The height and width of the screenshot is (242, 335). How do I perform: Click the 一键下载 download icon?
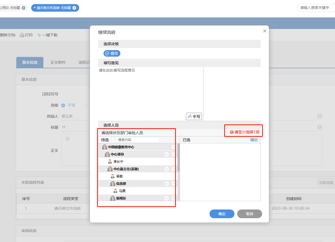(39, 35)
